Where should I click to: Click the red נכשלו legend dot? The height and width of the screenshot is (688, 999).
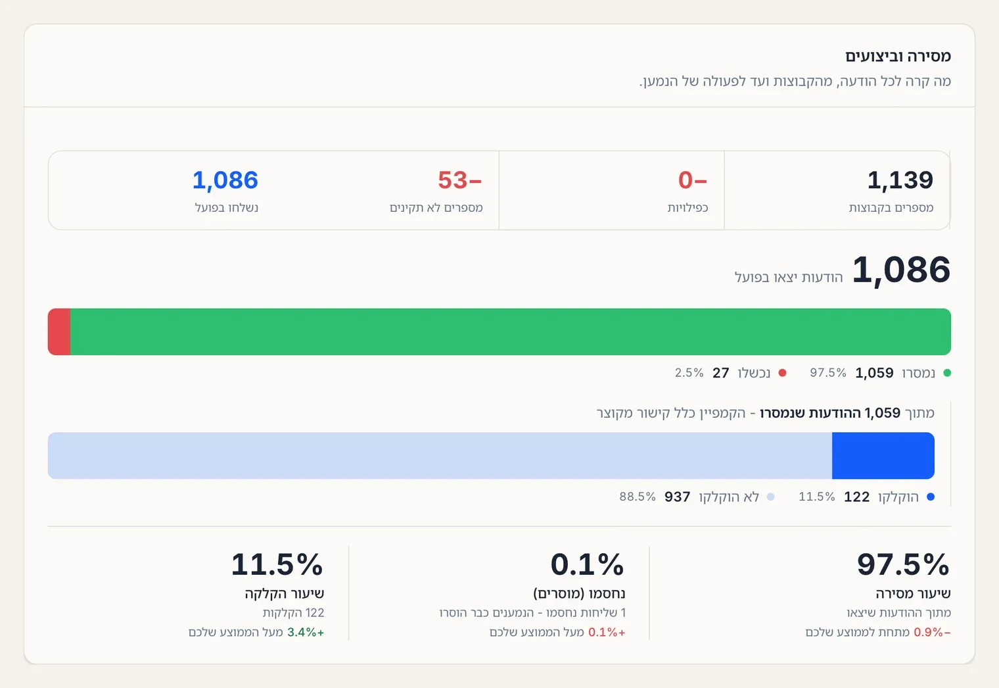[x=782, y=373]
